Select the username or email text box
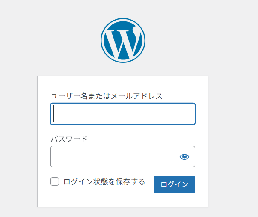Viewport: 258px width, 217px height. pos(123,114)
